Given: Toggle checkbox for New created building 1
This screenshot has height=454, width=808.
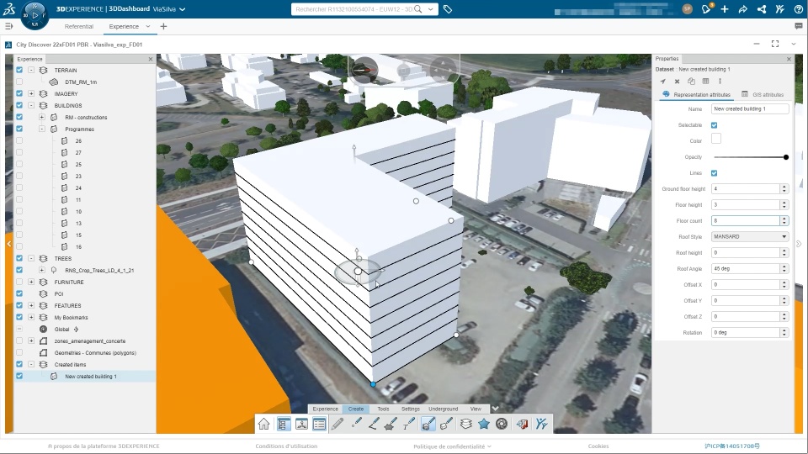Looking at the screenshot, I should pos(19,377).
